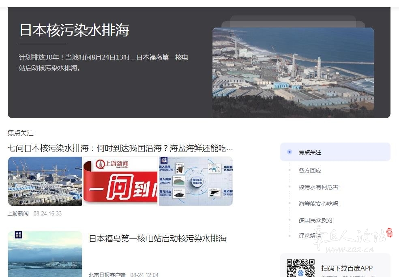Click the 焦点关注 active bullet dot
The image size is (399, 277).
pos(290,152)
